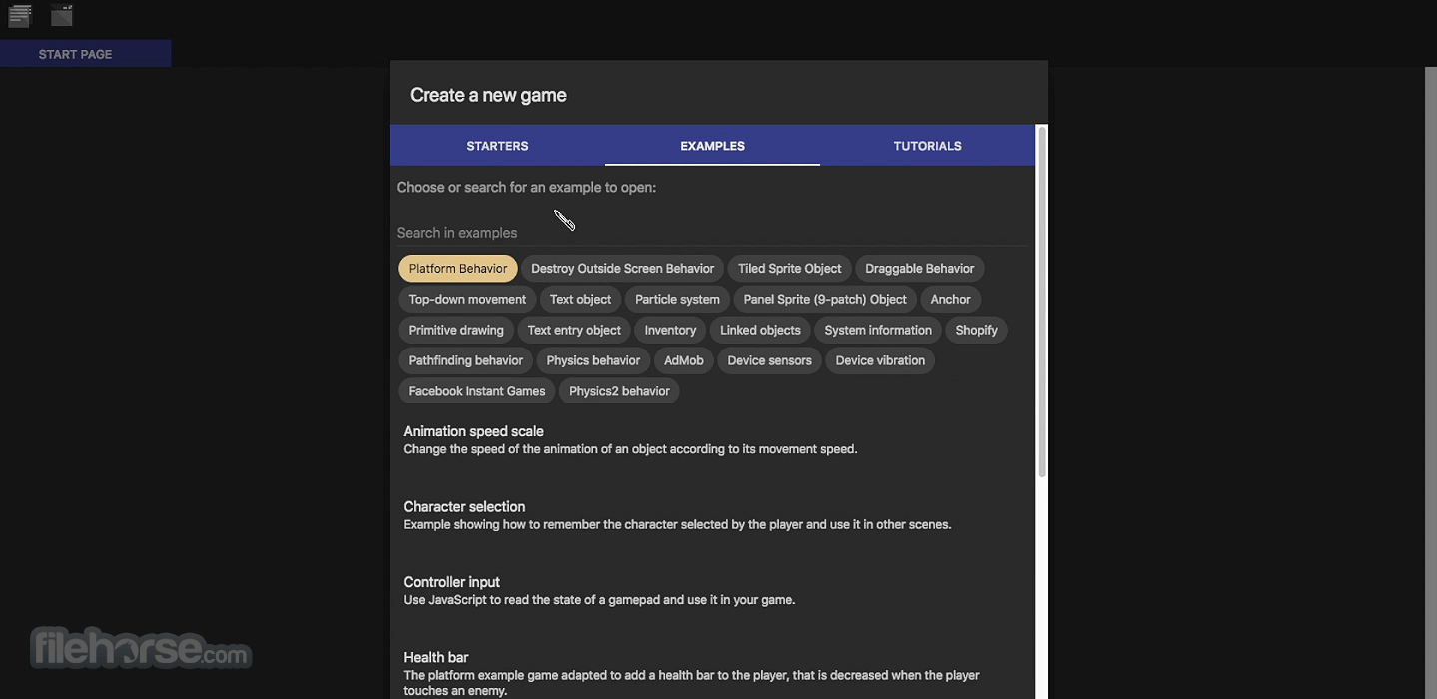Filter by Particle system tag
The width and height of the screenshot is (1437, 699).
677,299
